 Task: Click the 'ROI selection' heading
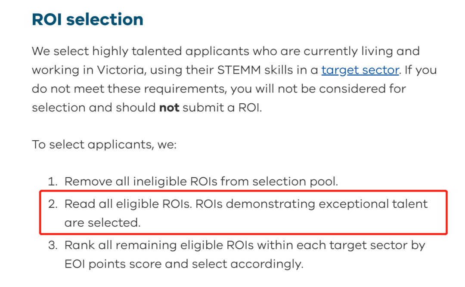87,19
